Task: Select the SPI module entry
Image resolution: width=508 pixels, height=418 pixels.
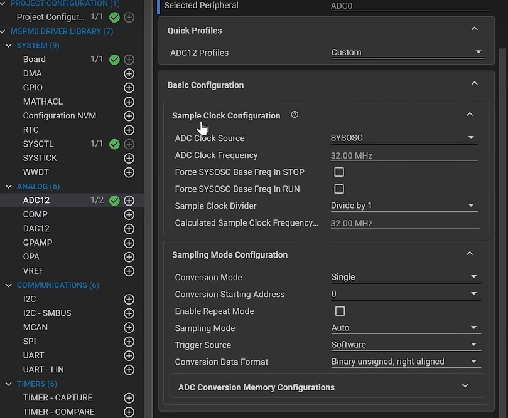Action: [30, 342]
